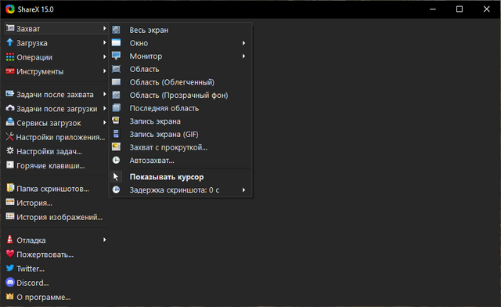Screen dimensions: 501x307
Task: Click the Discord logo icon
Action: 10,283
